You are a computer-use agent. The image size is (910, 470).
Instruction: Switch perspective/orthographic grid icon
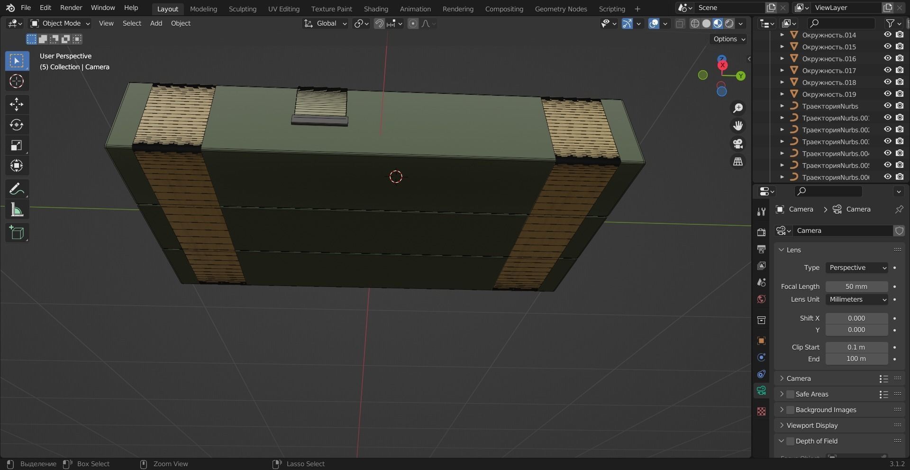(738, 162)
